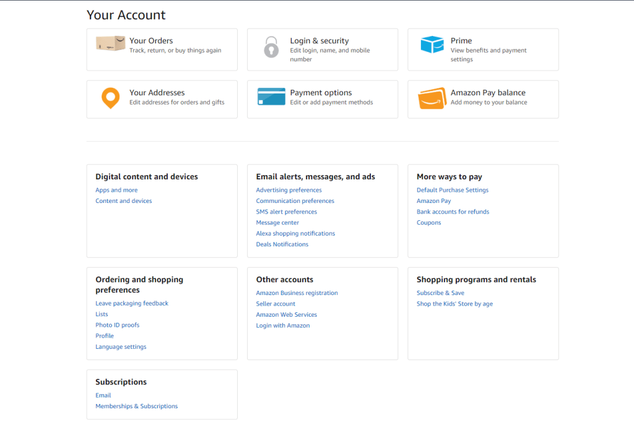The image size is (634, 446).
Task: Open the Your Orders card title
Action: [151, 41]
